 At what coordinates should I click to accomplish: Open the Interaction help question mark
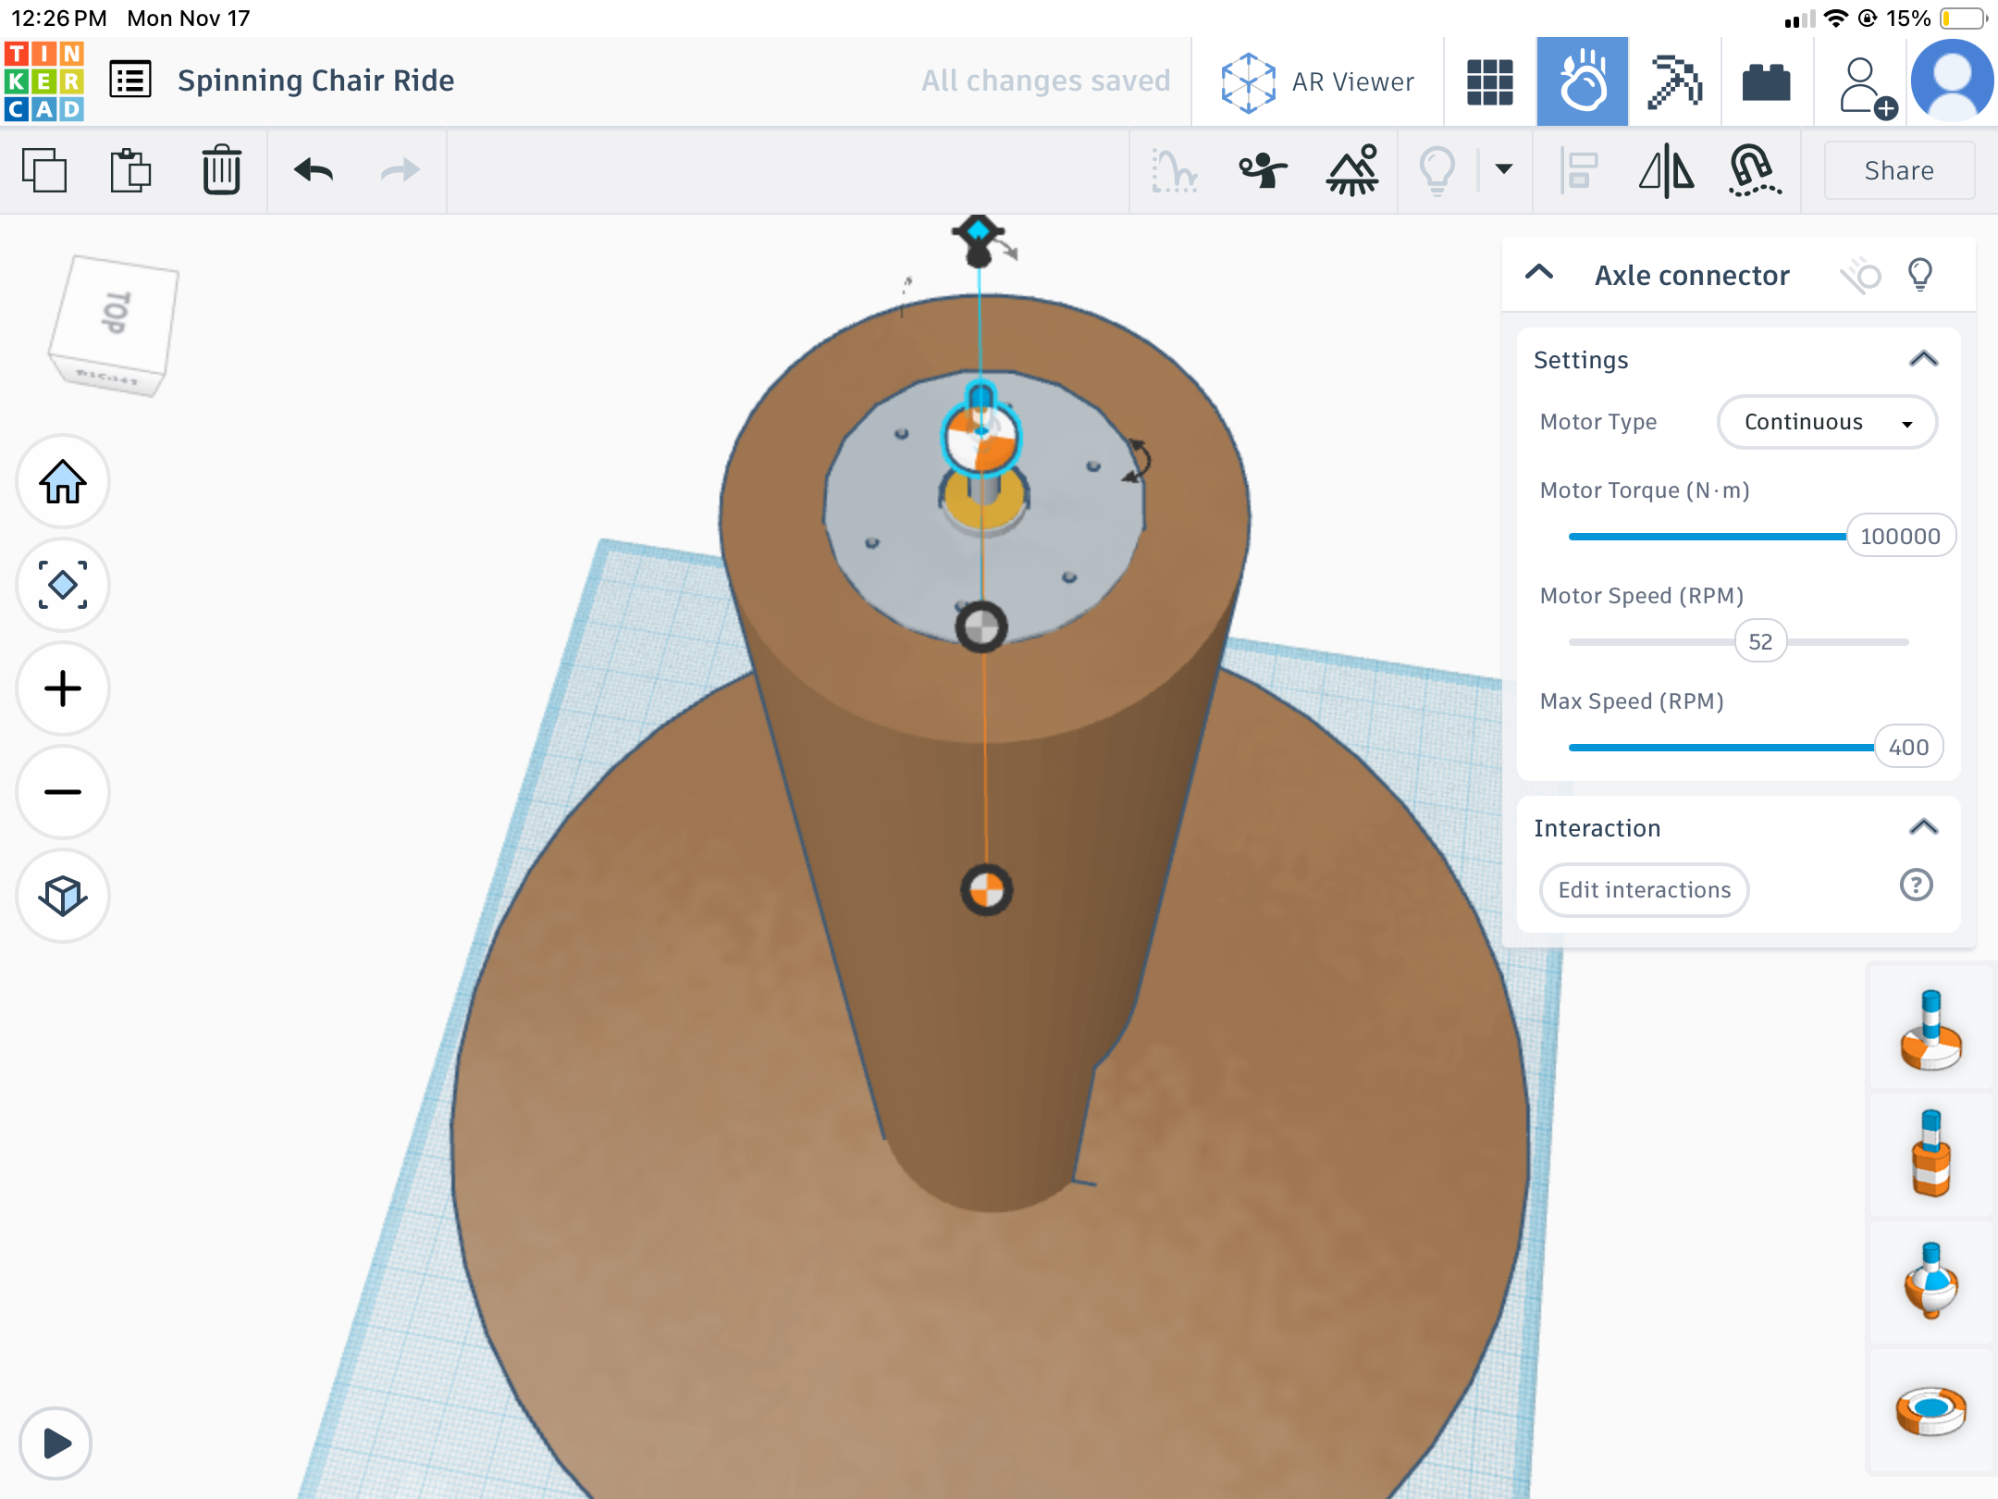coord(1917,886)
